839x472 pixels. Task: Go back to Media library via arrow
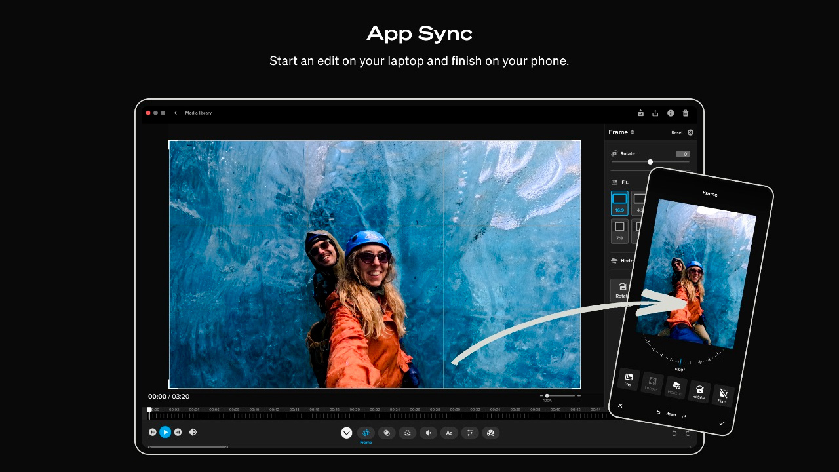[177, 113]
